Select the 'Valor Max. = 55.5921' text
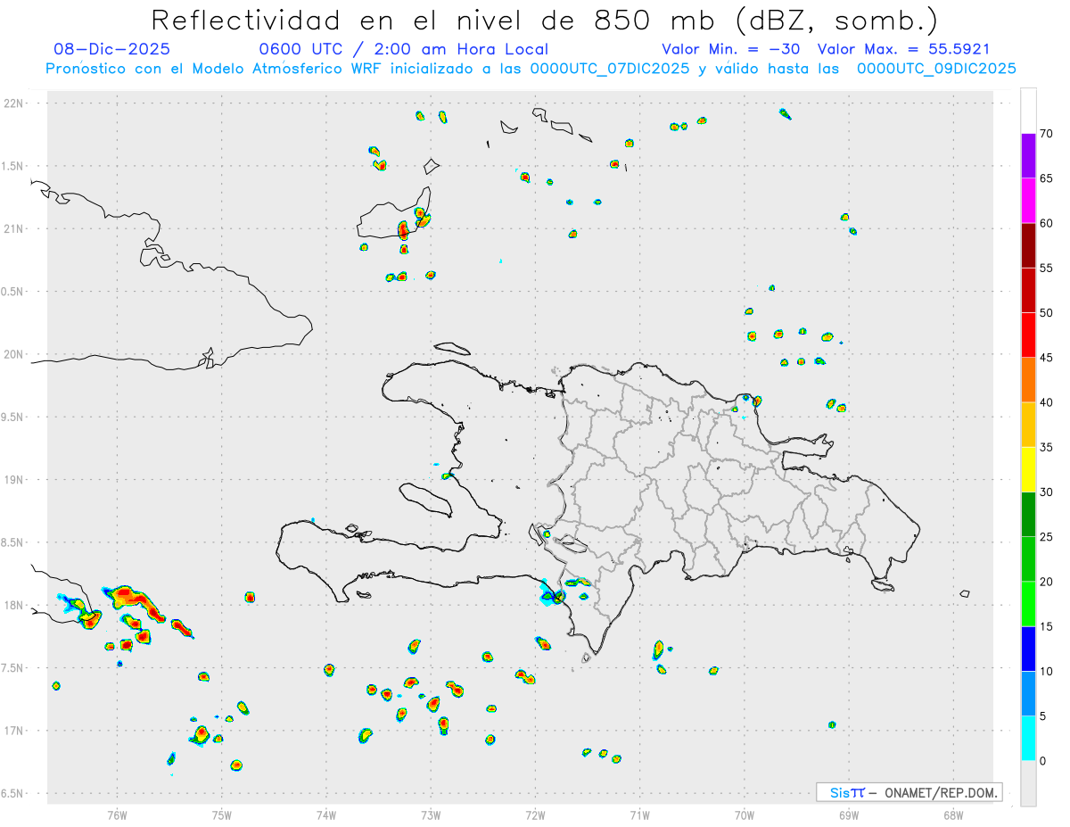Image resolution: width=1070 pixels, height=827 pixels. [x=903, y=49]
